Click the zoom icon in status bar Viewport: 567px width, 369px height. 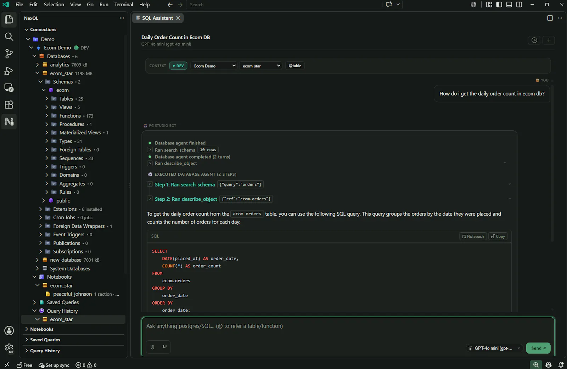click(x=536, y=365)
